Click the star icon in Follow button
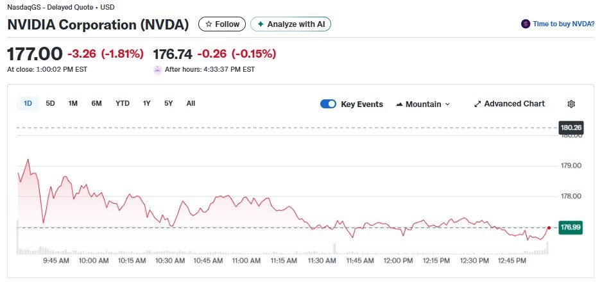The height and width of the screenshot is (282, 602). tap(209, 24)
